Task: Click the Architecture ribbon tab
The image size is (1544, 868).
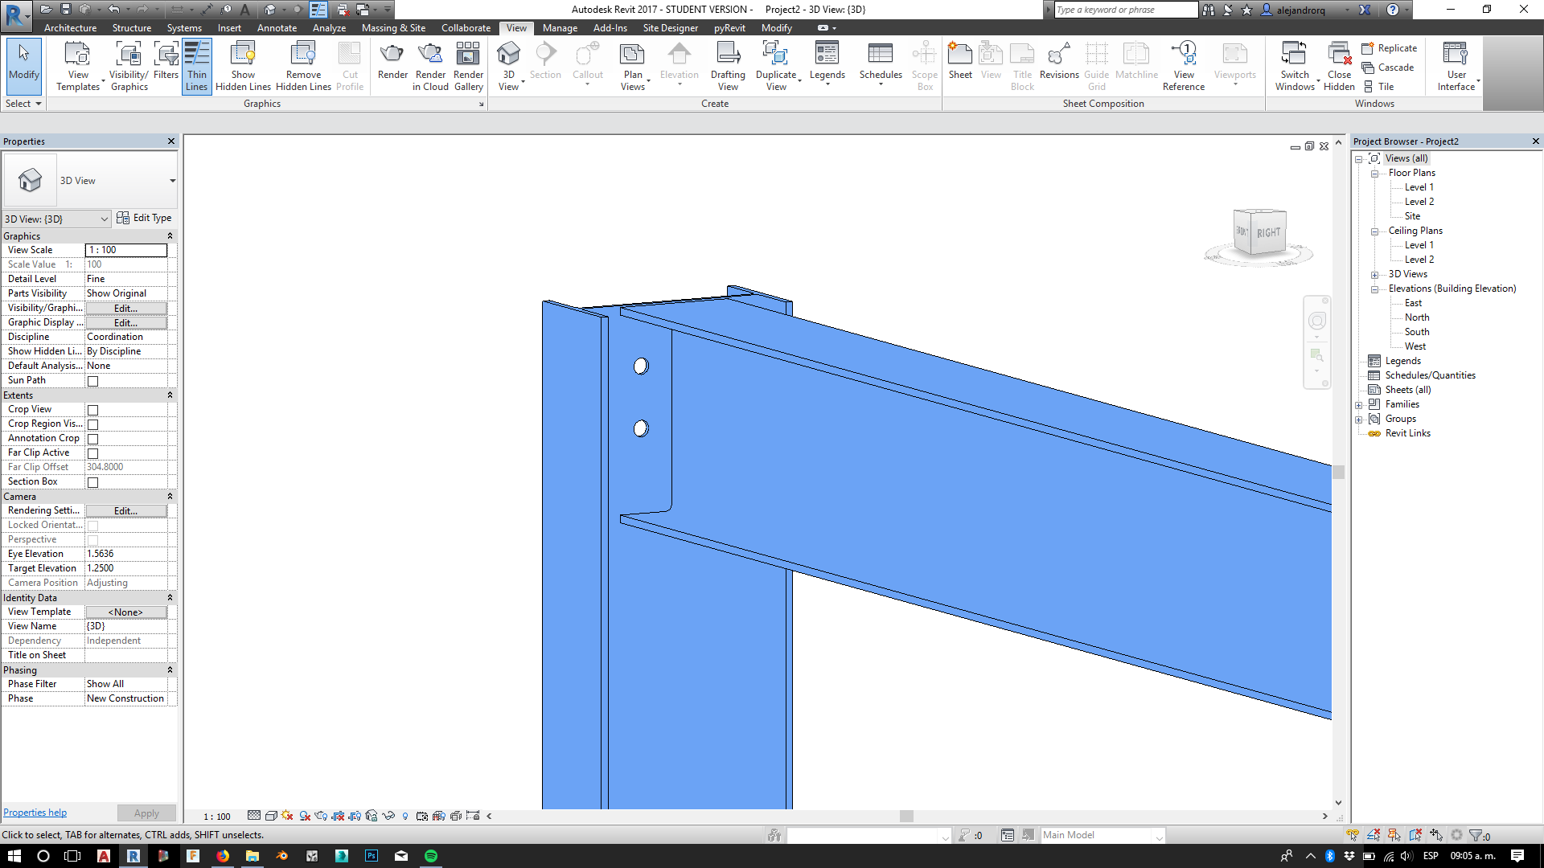Action: point(69,29)
